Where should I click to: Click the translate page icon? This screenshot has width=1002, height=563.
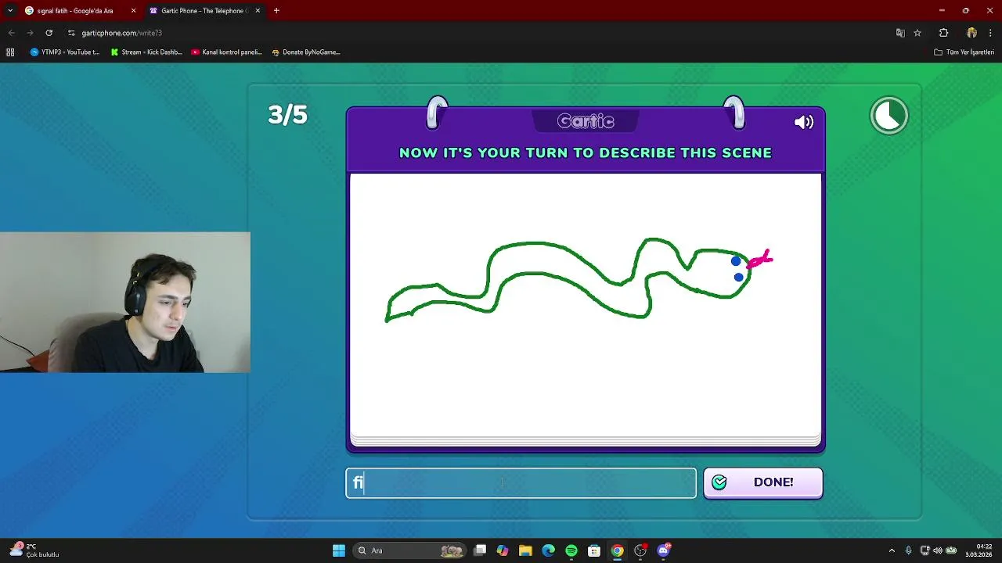pyautogui.click(x=900, y=33)
